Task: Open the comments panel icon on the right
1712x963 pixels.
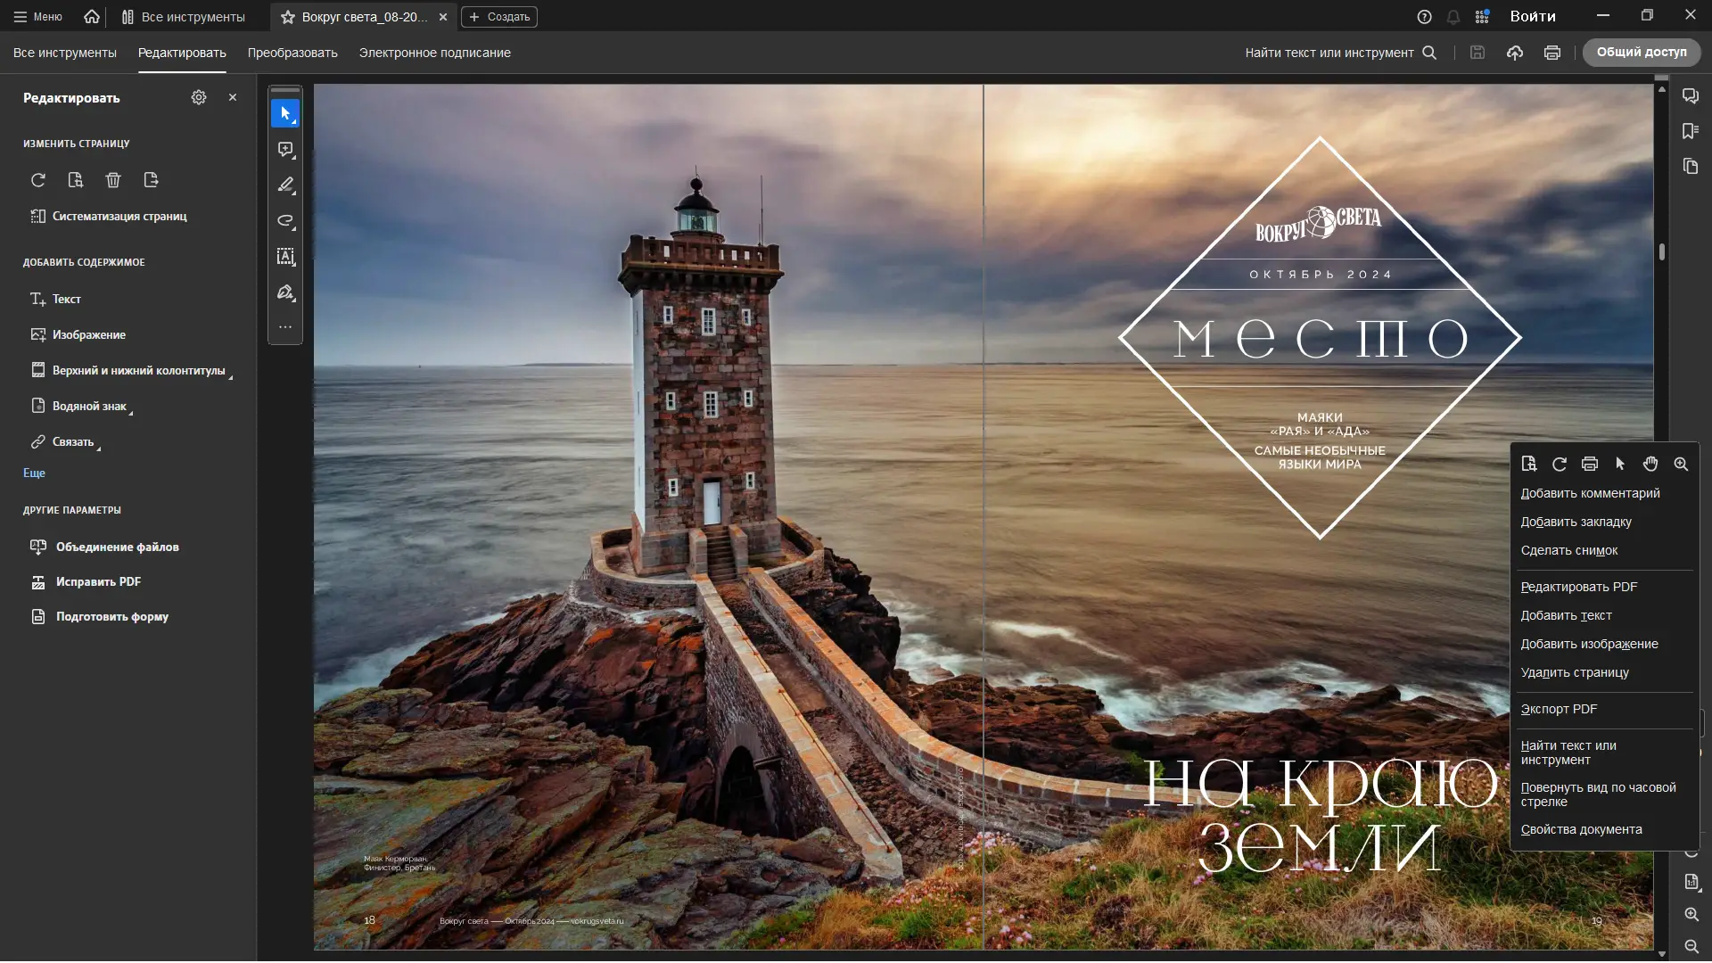Action: 1691,96
